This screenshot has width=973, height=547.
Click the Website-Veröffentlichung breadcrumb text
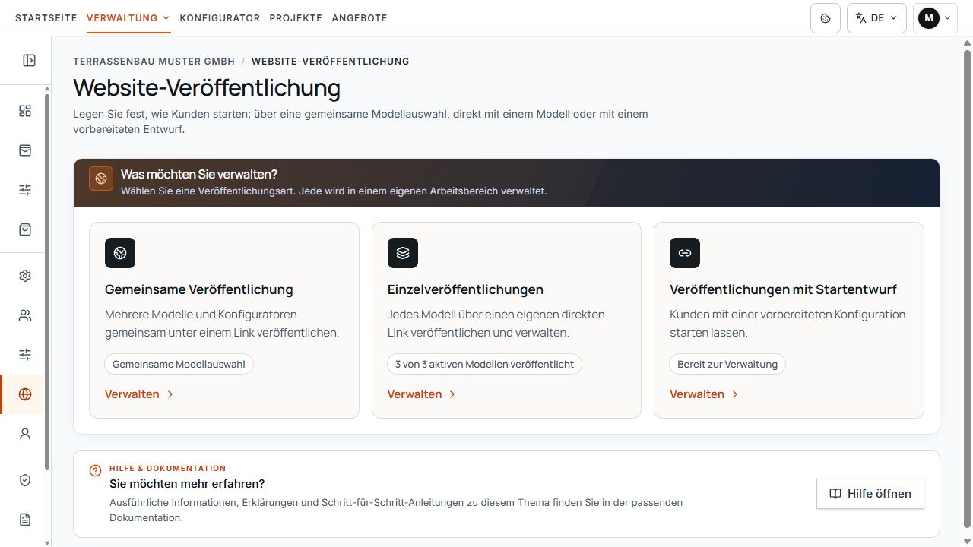[331, 62]
